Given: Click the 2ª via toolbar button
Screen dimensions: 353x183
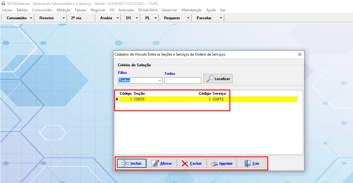Looking at the screenshot, I should pos(76,18).
